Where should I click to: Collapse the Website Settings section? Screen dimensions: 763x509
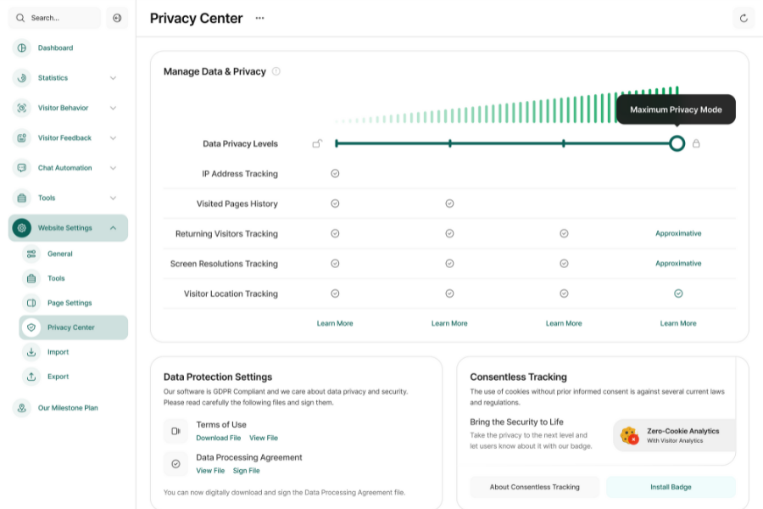(113, 228)
